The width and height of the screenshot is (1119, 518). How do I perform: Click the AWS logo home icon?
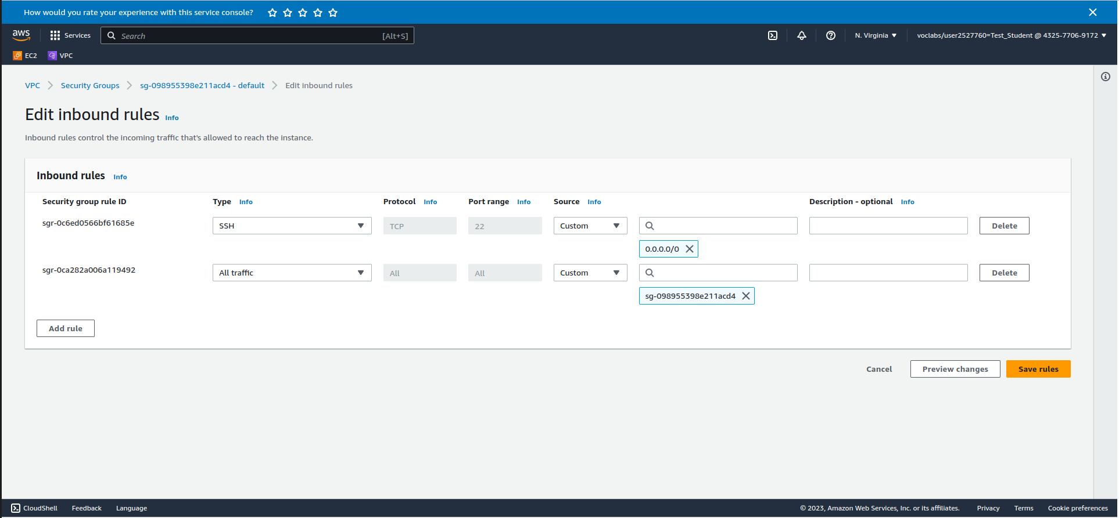tap(21, 35)
